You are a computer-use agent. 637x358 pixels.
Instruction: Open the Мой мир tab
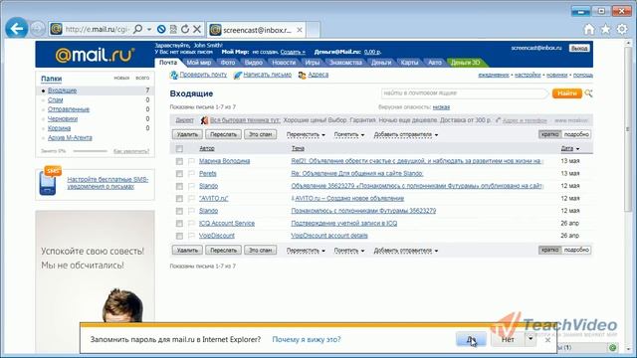coord(199,63)
